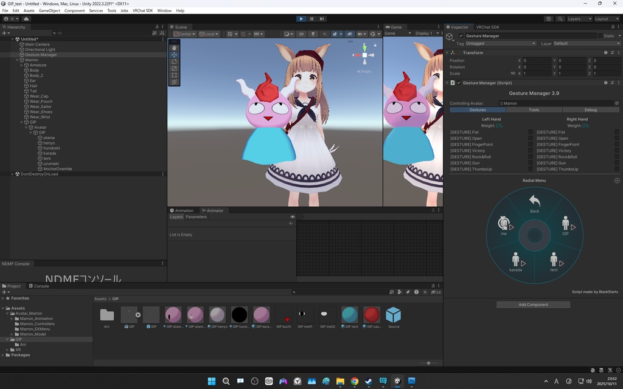
Task: Select the Move tool in the Scene toolbar
Action: [x=174, y=55]
